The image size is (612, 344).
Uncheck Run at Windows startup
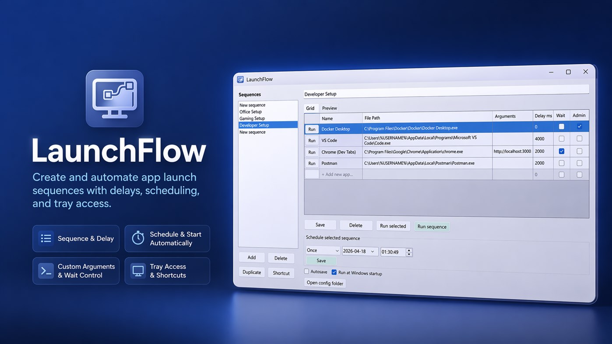334,272
